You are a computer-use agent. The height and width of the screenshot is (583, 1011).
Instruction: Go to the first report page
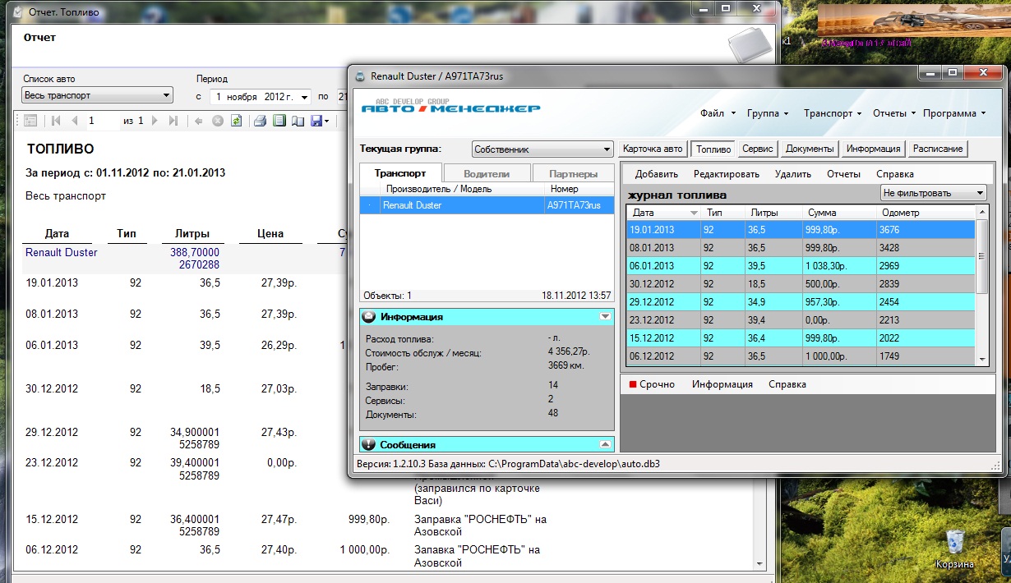[x=56, y=121]
